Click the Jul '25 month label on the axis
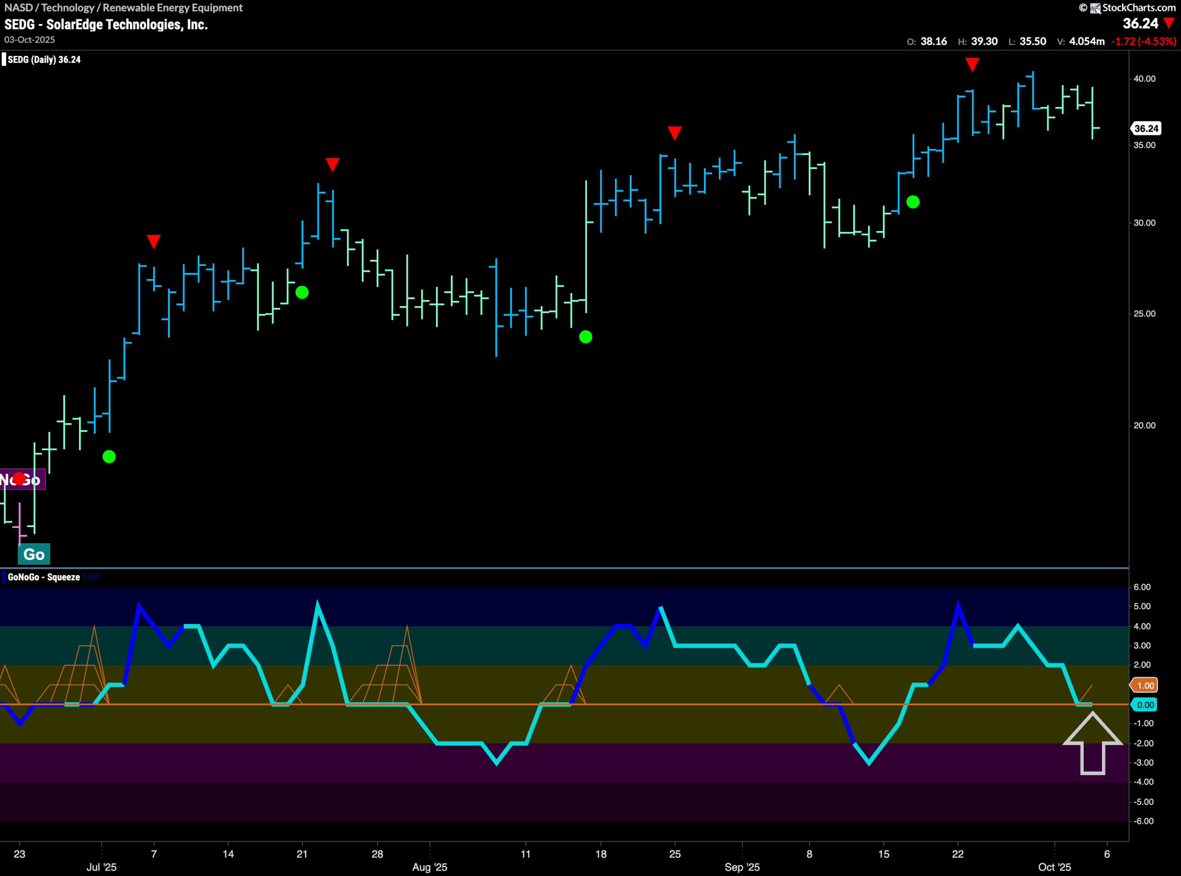 pos(101,867)
